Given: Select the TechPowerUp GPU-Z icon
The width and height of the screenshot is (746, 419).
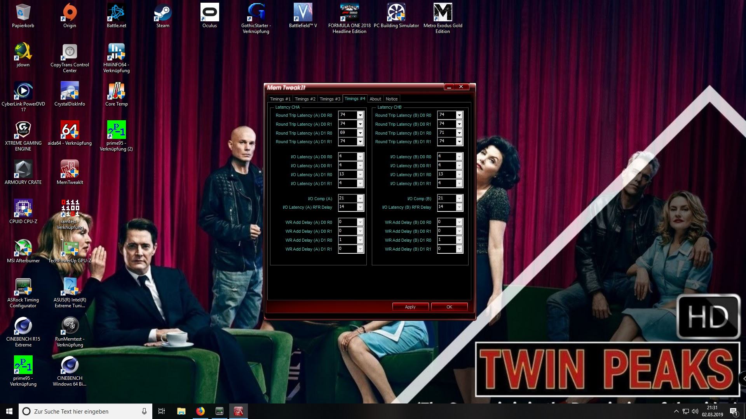Looking at the screenshot, I should click(70, 251).
